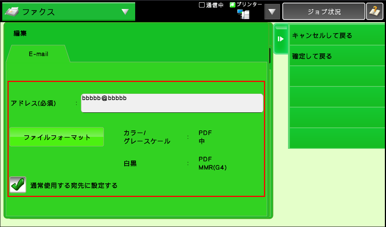Expand the status dropdown arrow beside printer
This screenshot has height=227, width=386.
[272, 12]
